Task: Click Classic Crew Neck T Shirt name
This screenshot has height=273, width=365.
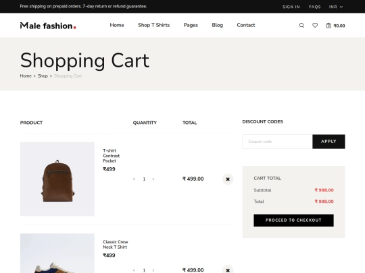Action: 116,245
